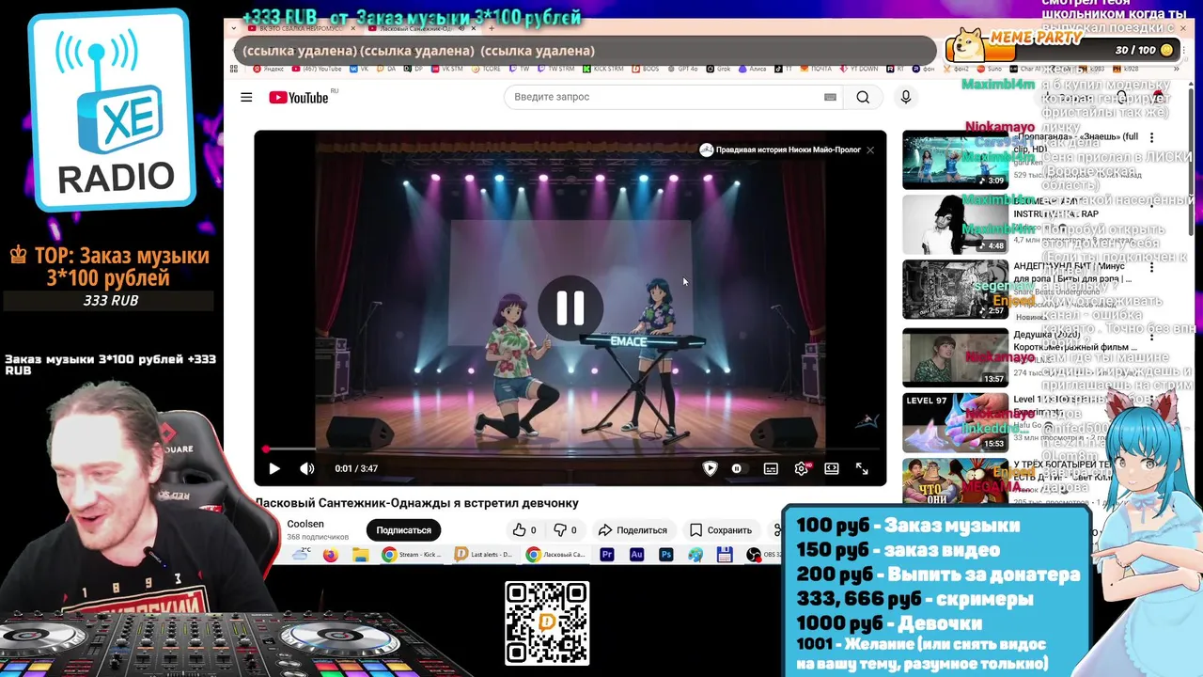The width and height of the screenshot is (1203, 677).
Task: Open the LEVEL 97 video thumbnail
Action: pyautogui.click(x=955, y=422)
